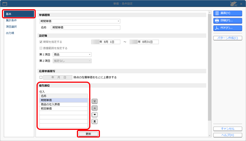246x141 pixels.
Task: Close the 単価 条件設定 dialog
Action: pos(241,4)
